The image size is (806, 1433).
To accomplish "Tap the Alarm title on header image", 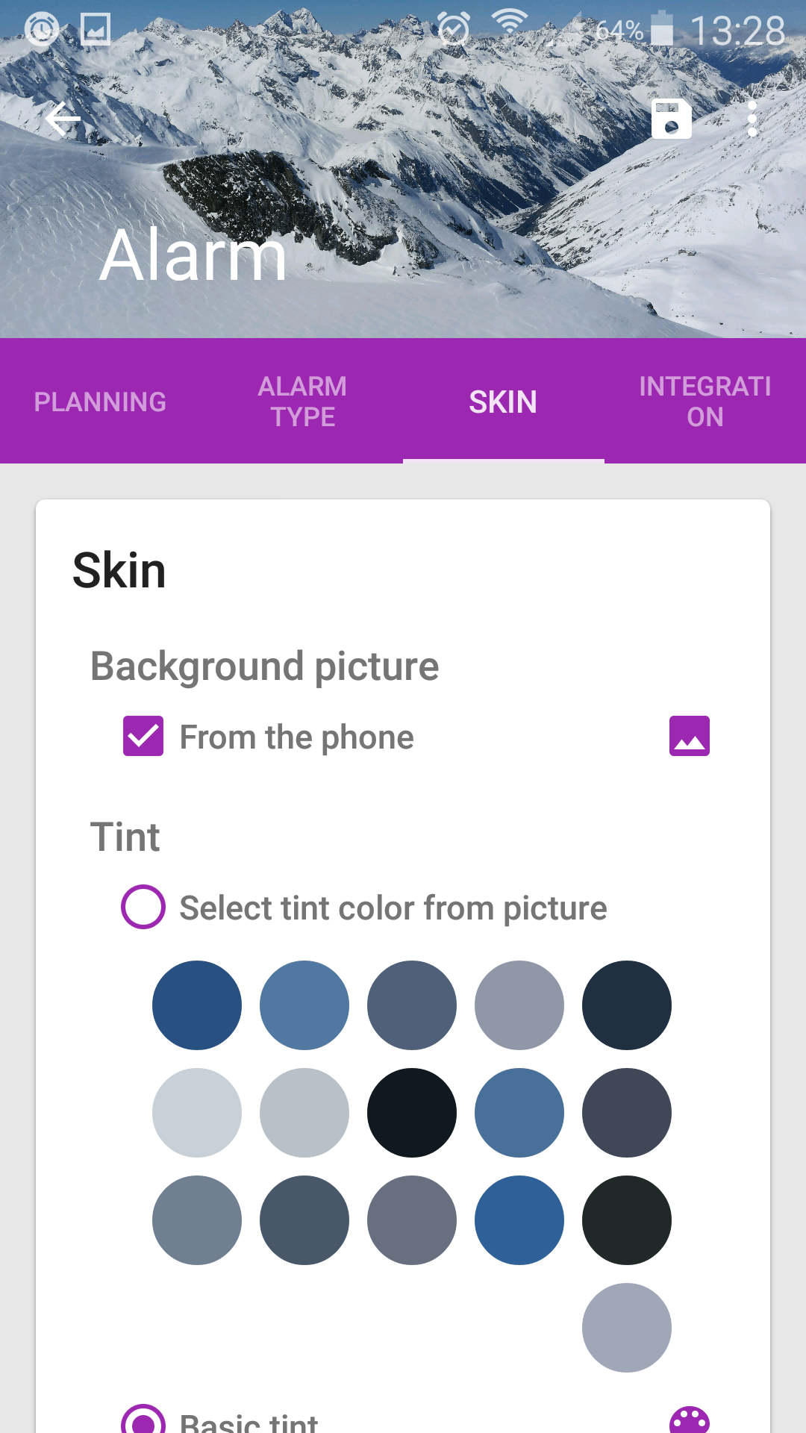I will pos(194,256).
